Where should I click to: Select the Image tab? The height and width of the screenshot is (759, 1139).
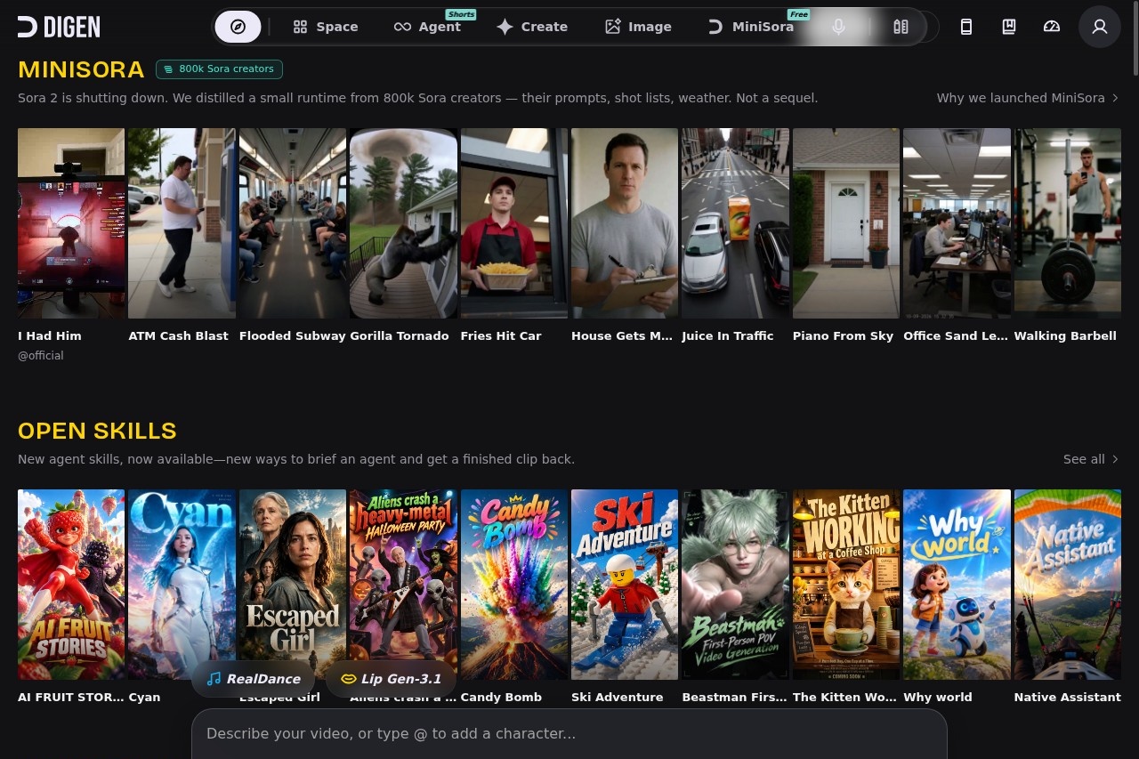pyautogui.click(x=638, y=27)
